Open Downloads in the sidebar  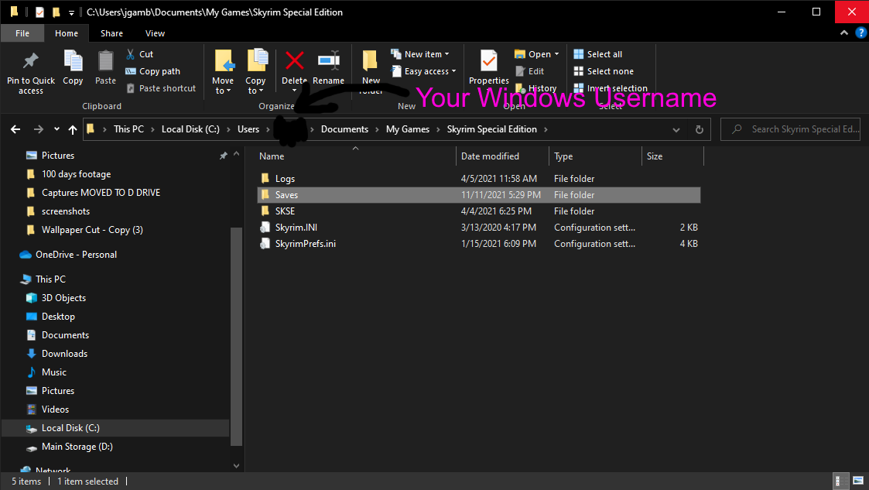(x=64, y=354)
